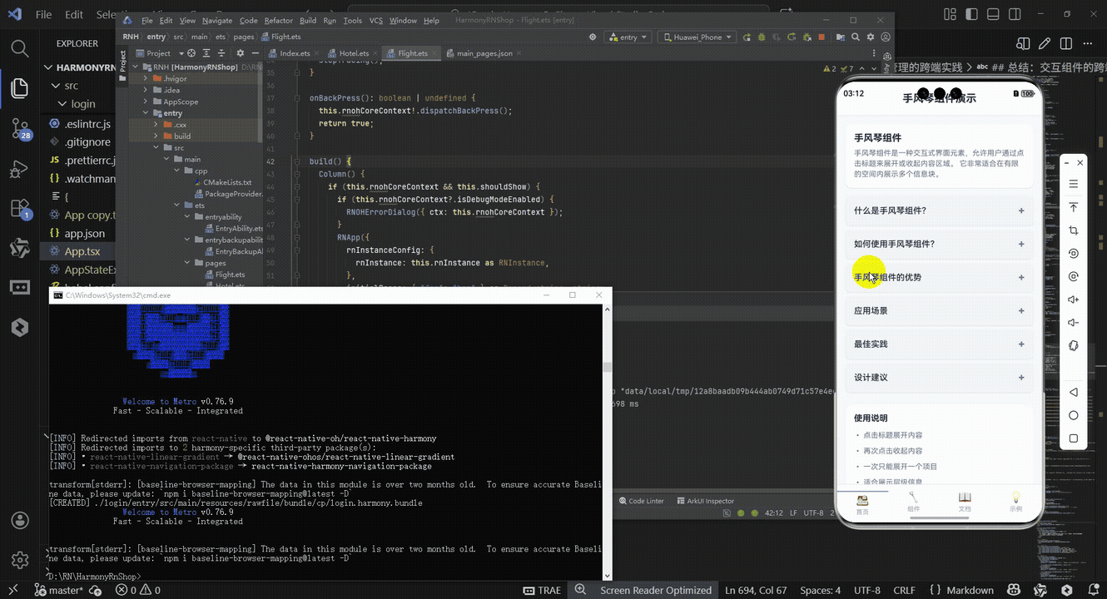Open ArkUI Inspector tool window button
This screenshot has width=1107, height=599.
[x=705, y=501]
